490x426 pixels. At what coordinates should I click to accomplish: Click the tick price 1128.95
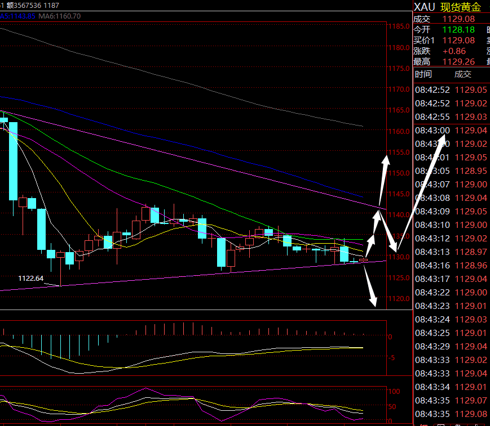[x=471, y=171]
